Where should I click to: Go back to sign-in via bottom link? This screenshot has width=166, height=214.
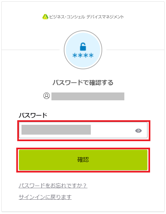pos(45,197)
